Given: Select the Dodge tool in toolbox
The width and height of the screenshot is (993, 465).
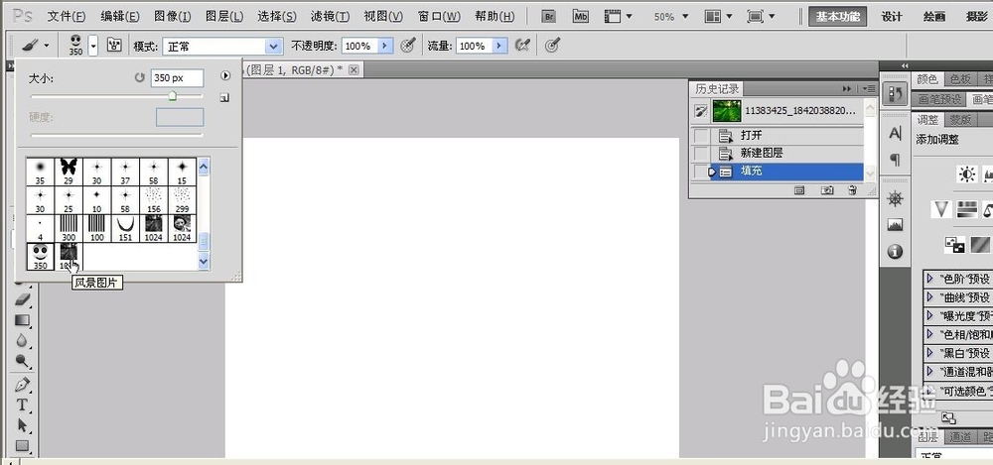Looking at the screenshot, I should 22,361.
